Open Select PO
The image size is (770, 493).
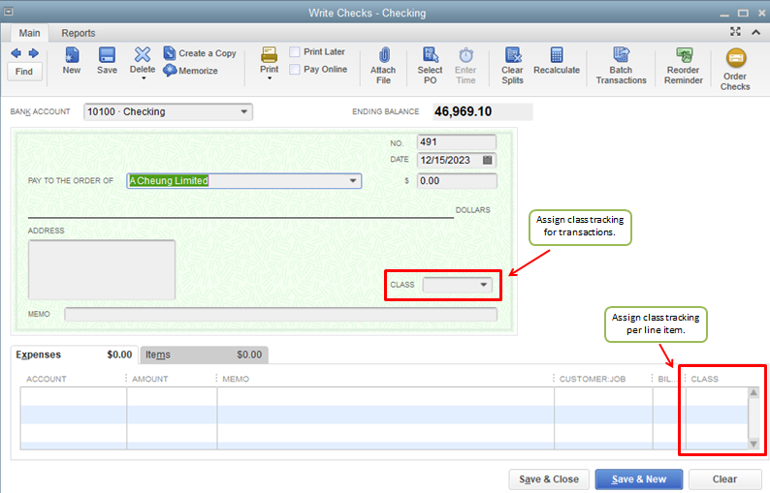(431, 66)
